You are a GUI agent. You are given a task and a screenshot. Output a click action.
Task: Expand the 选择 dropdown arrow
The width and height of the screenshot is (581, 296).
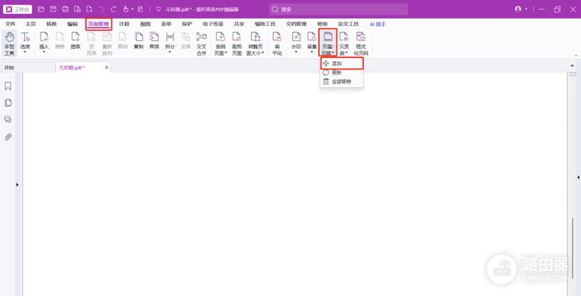coord(25,52)
